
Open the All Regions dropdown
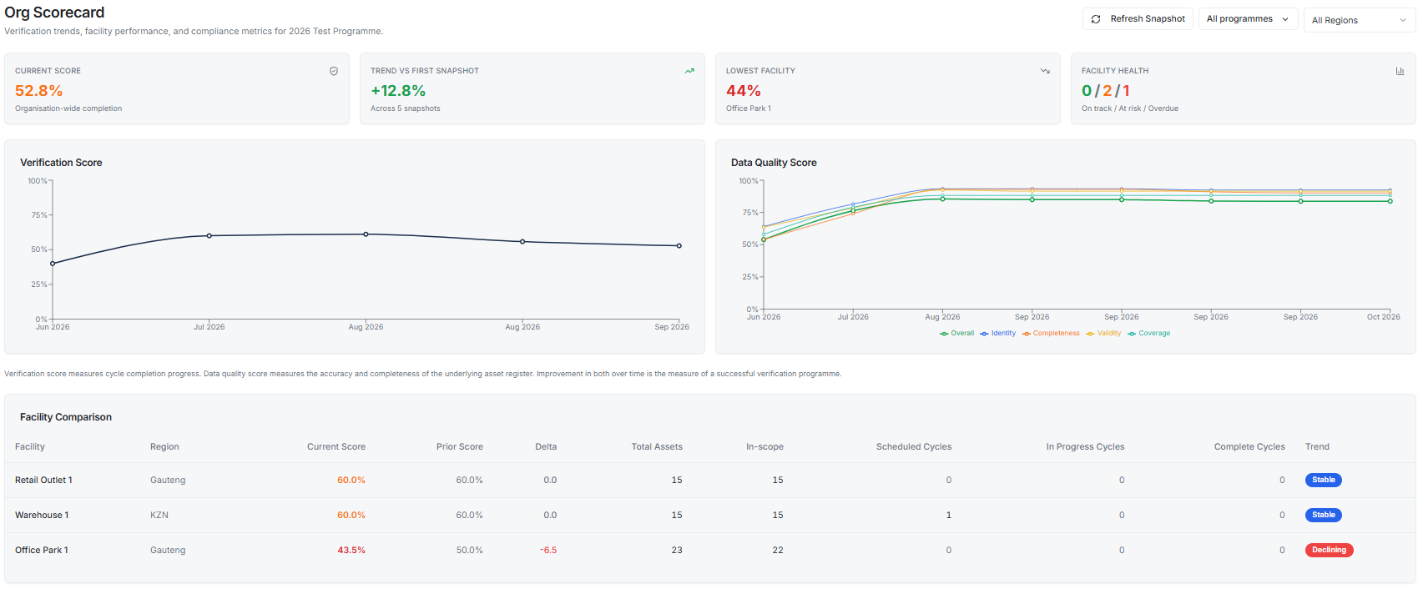click(1359, 20)
